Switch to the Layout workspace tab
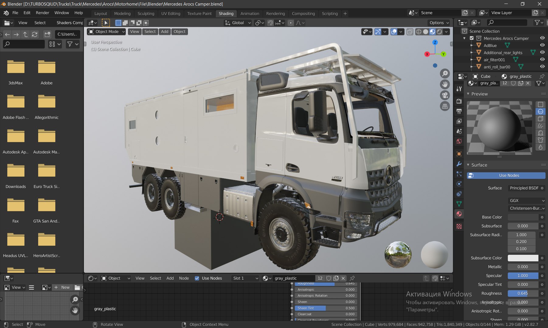 (101, 14)
